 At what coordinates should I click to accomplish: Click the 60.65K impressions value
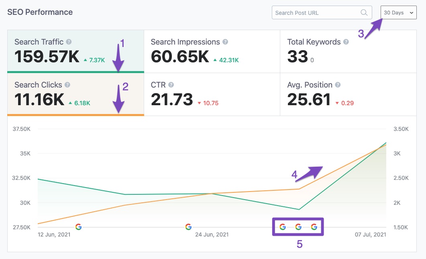coord(180,57)
